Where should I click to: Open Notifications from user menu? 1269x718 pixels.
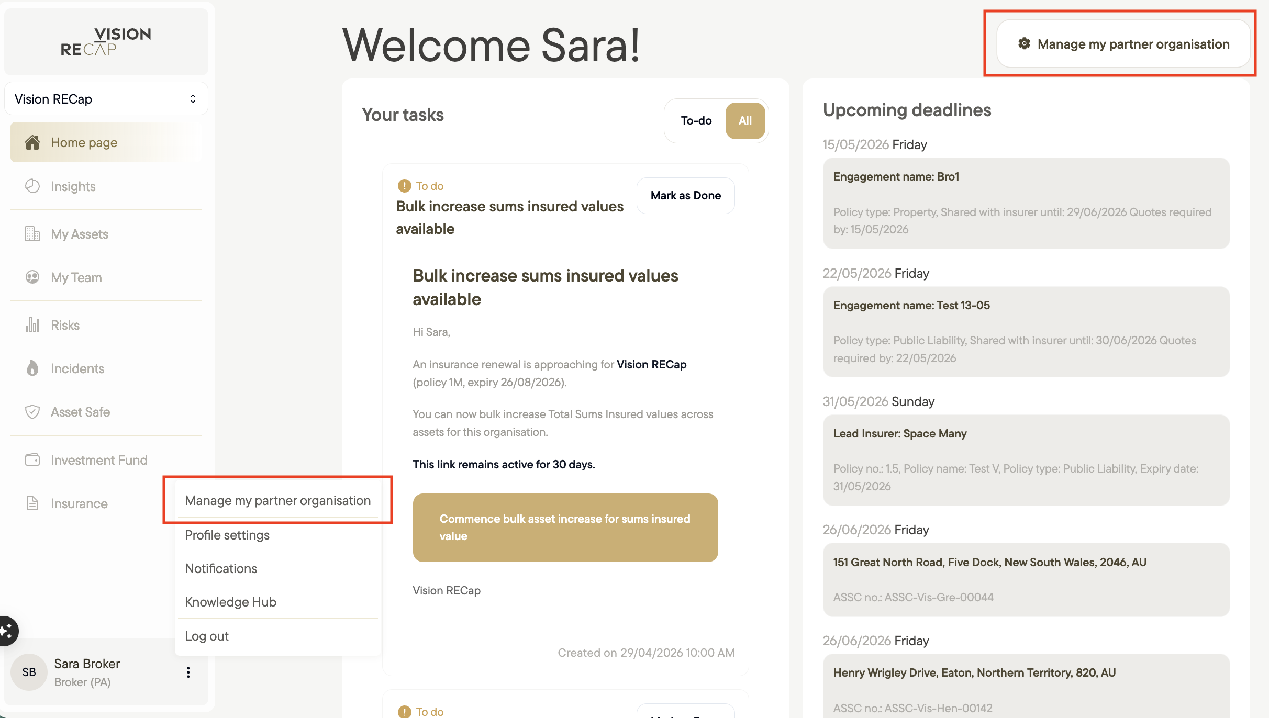click(x=277, y=568)
